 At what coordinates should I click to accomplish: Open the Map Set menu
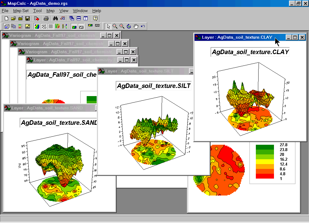click(21, 11)
